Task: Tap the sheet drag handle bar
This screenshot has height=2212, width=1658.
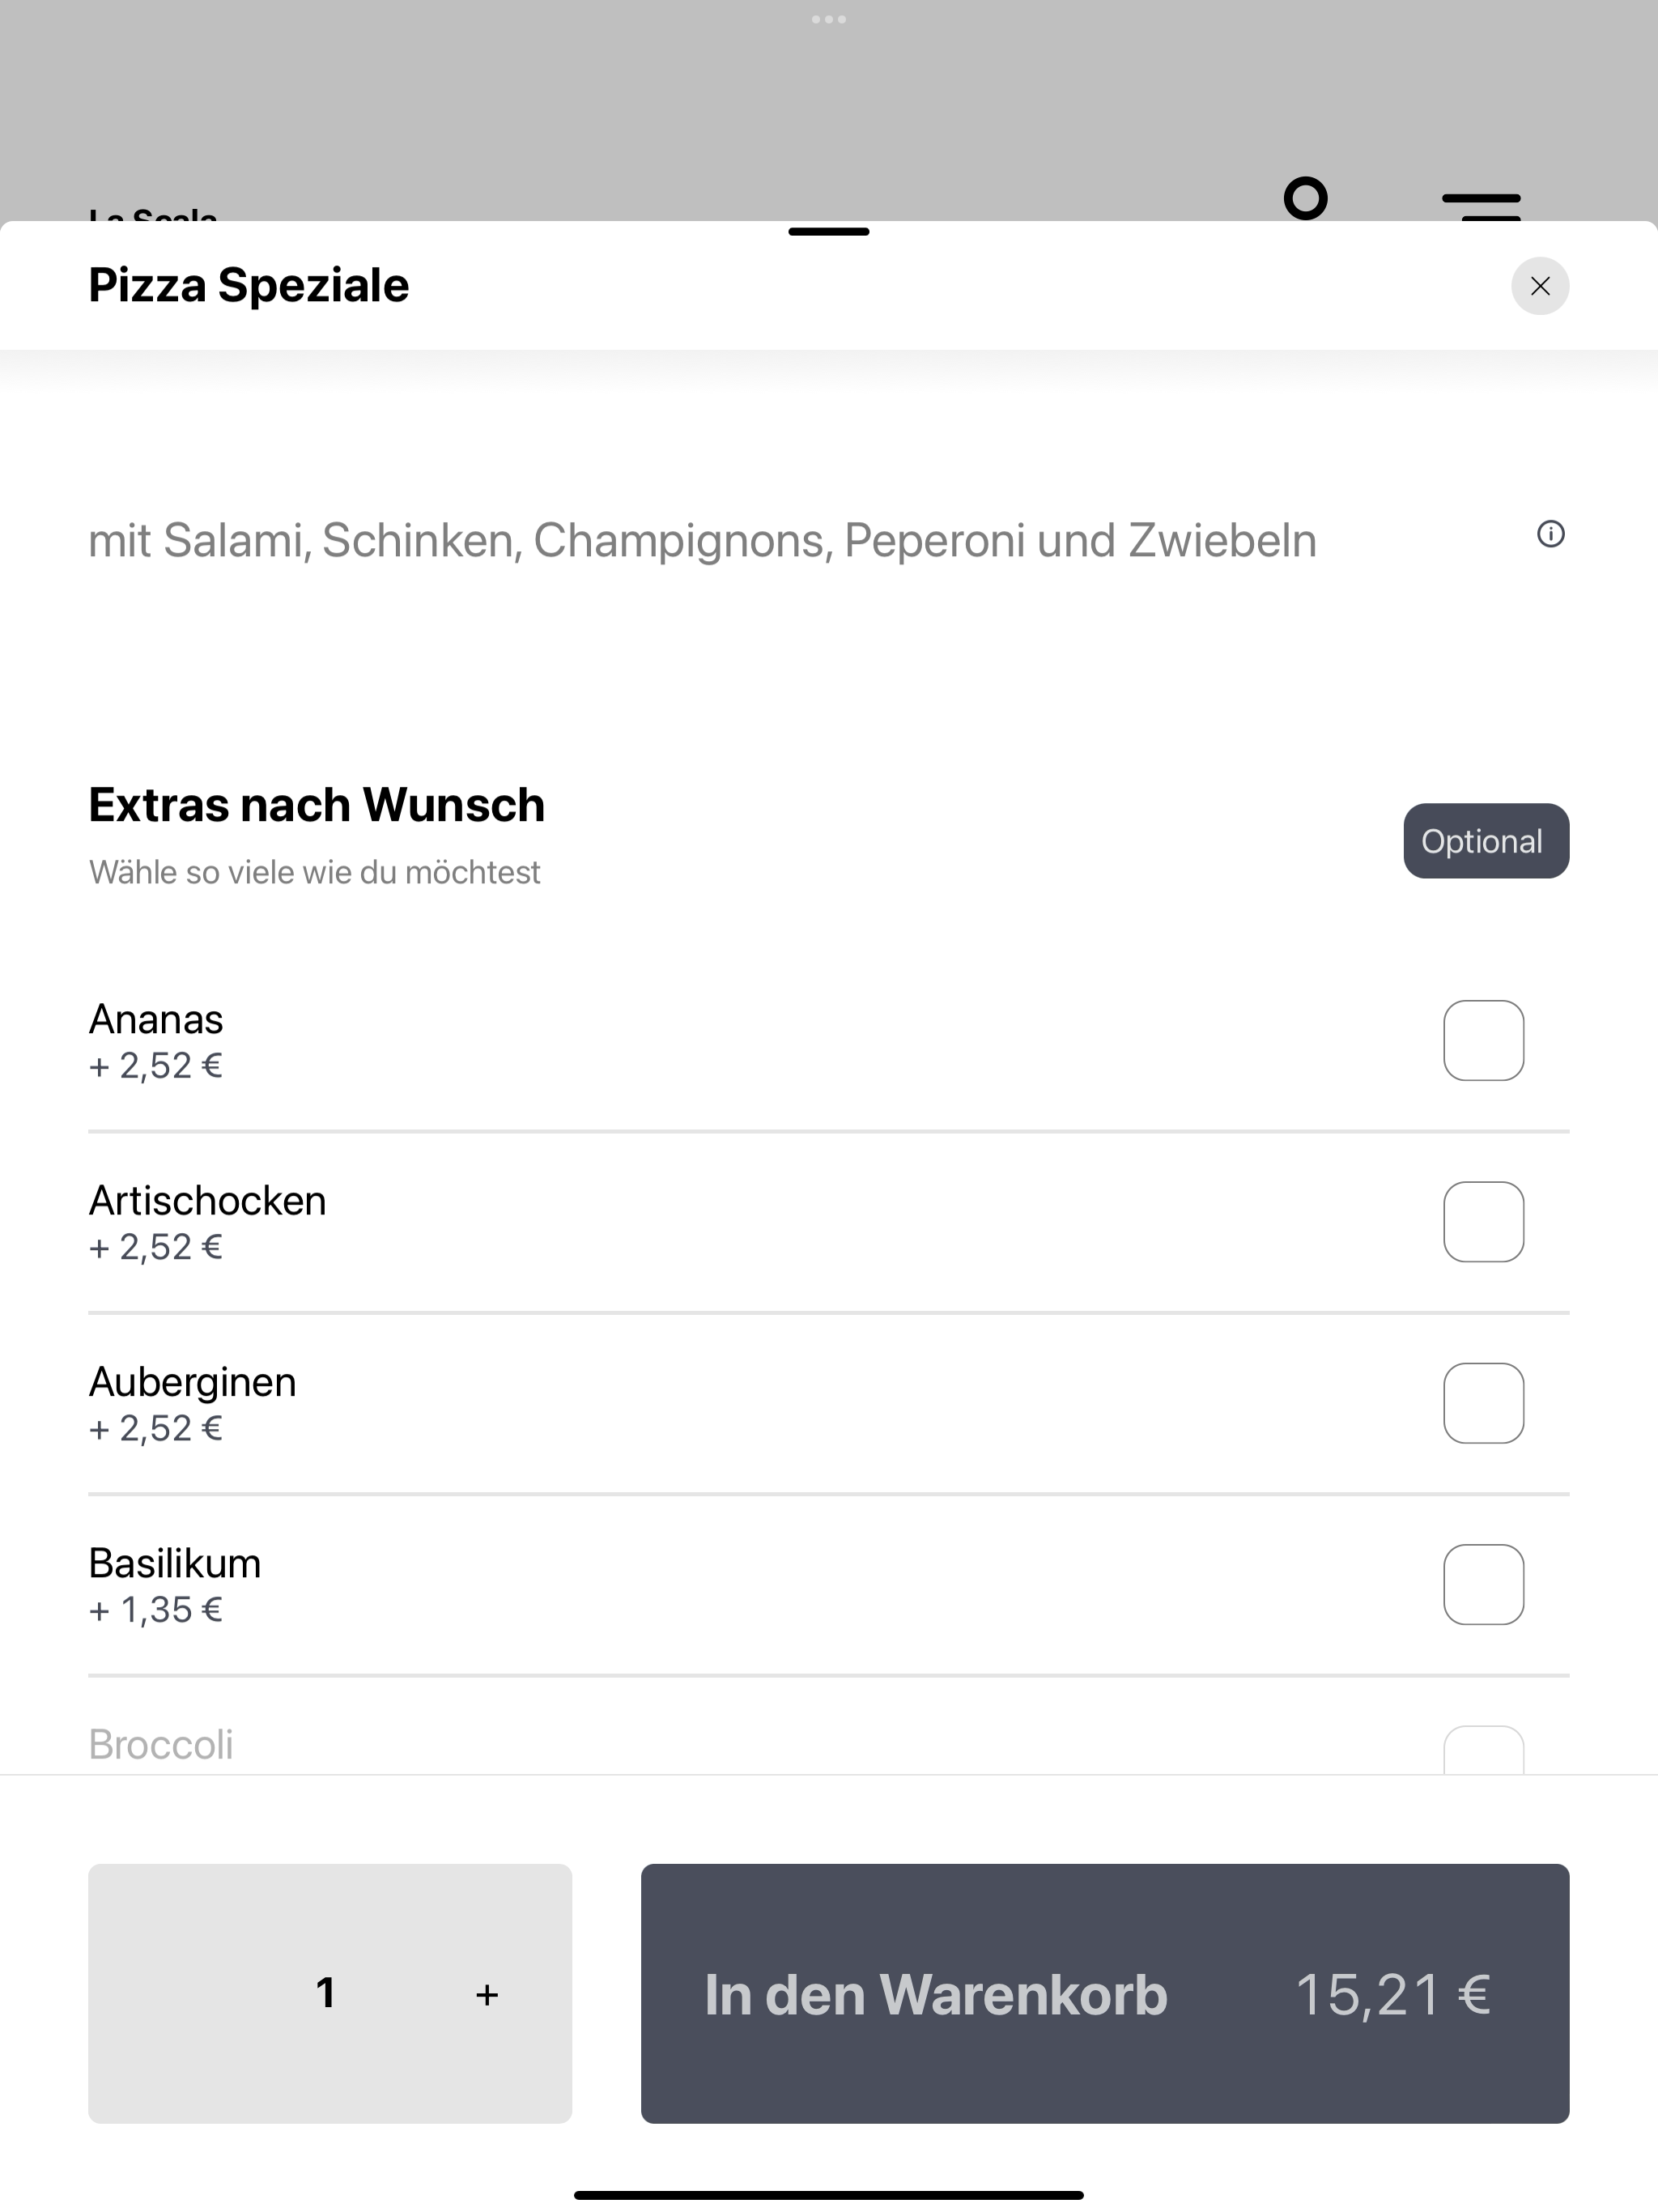Action: [x=829, y=231]
